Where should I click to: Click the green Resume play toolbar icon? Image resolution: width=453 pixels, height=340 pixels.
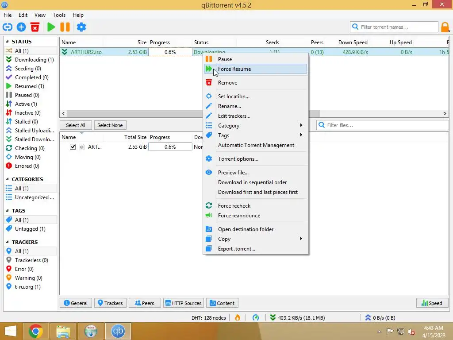(x=51, y=27)
